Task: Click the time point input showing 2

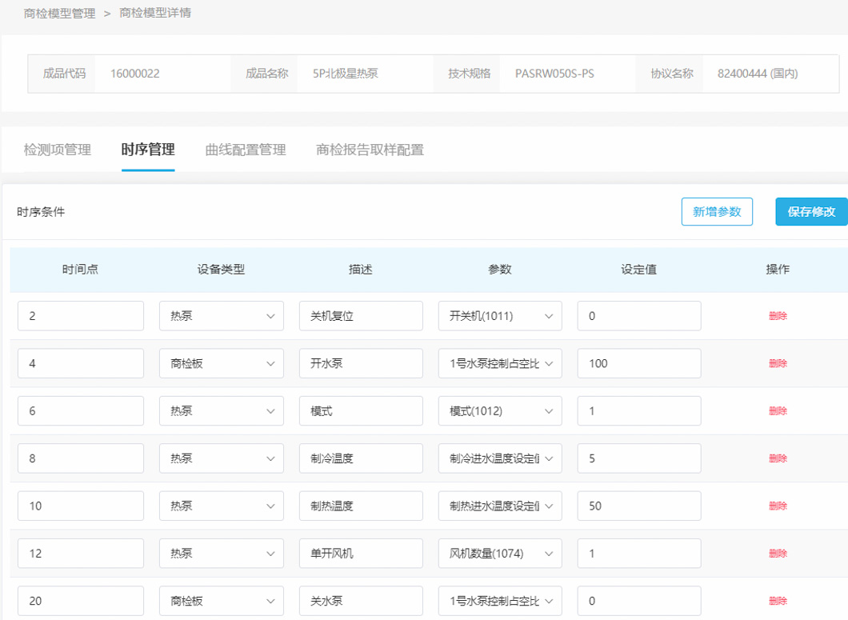Action: coord(80,315)
